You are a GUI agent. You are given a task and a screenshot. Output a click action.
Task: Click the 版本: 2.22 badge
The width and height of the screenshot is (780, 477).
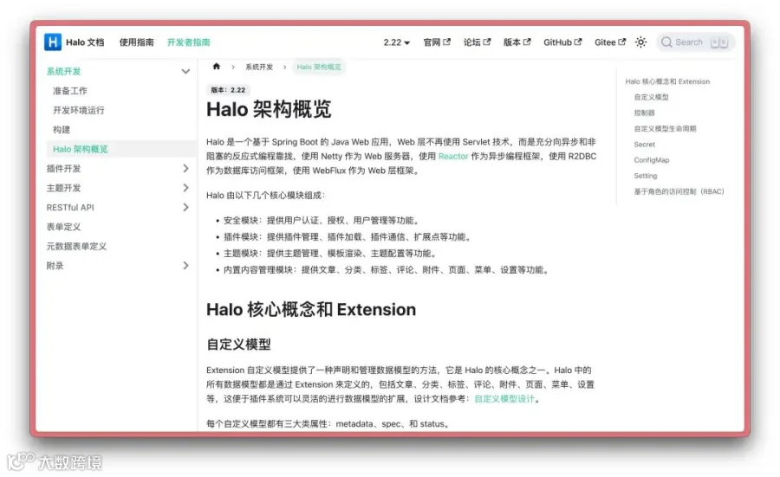coord(228,90)
